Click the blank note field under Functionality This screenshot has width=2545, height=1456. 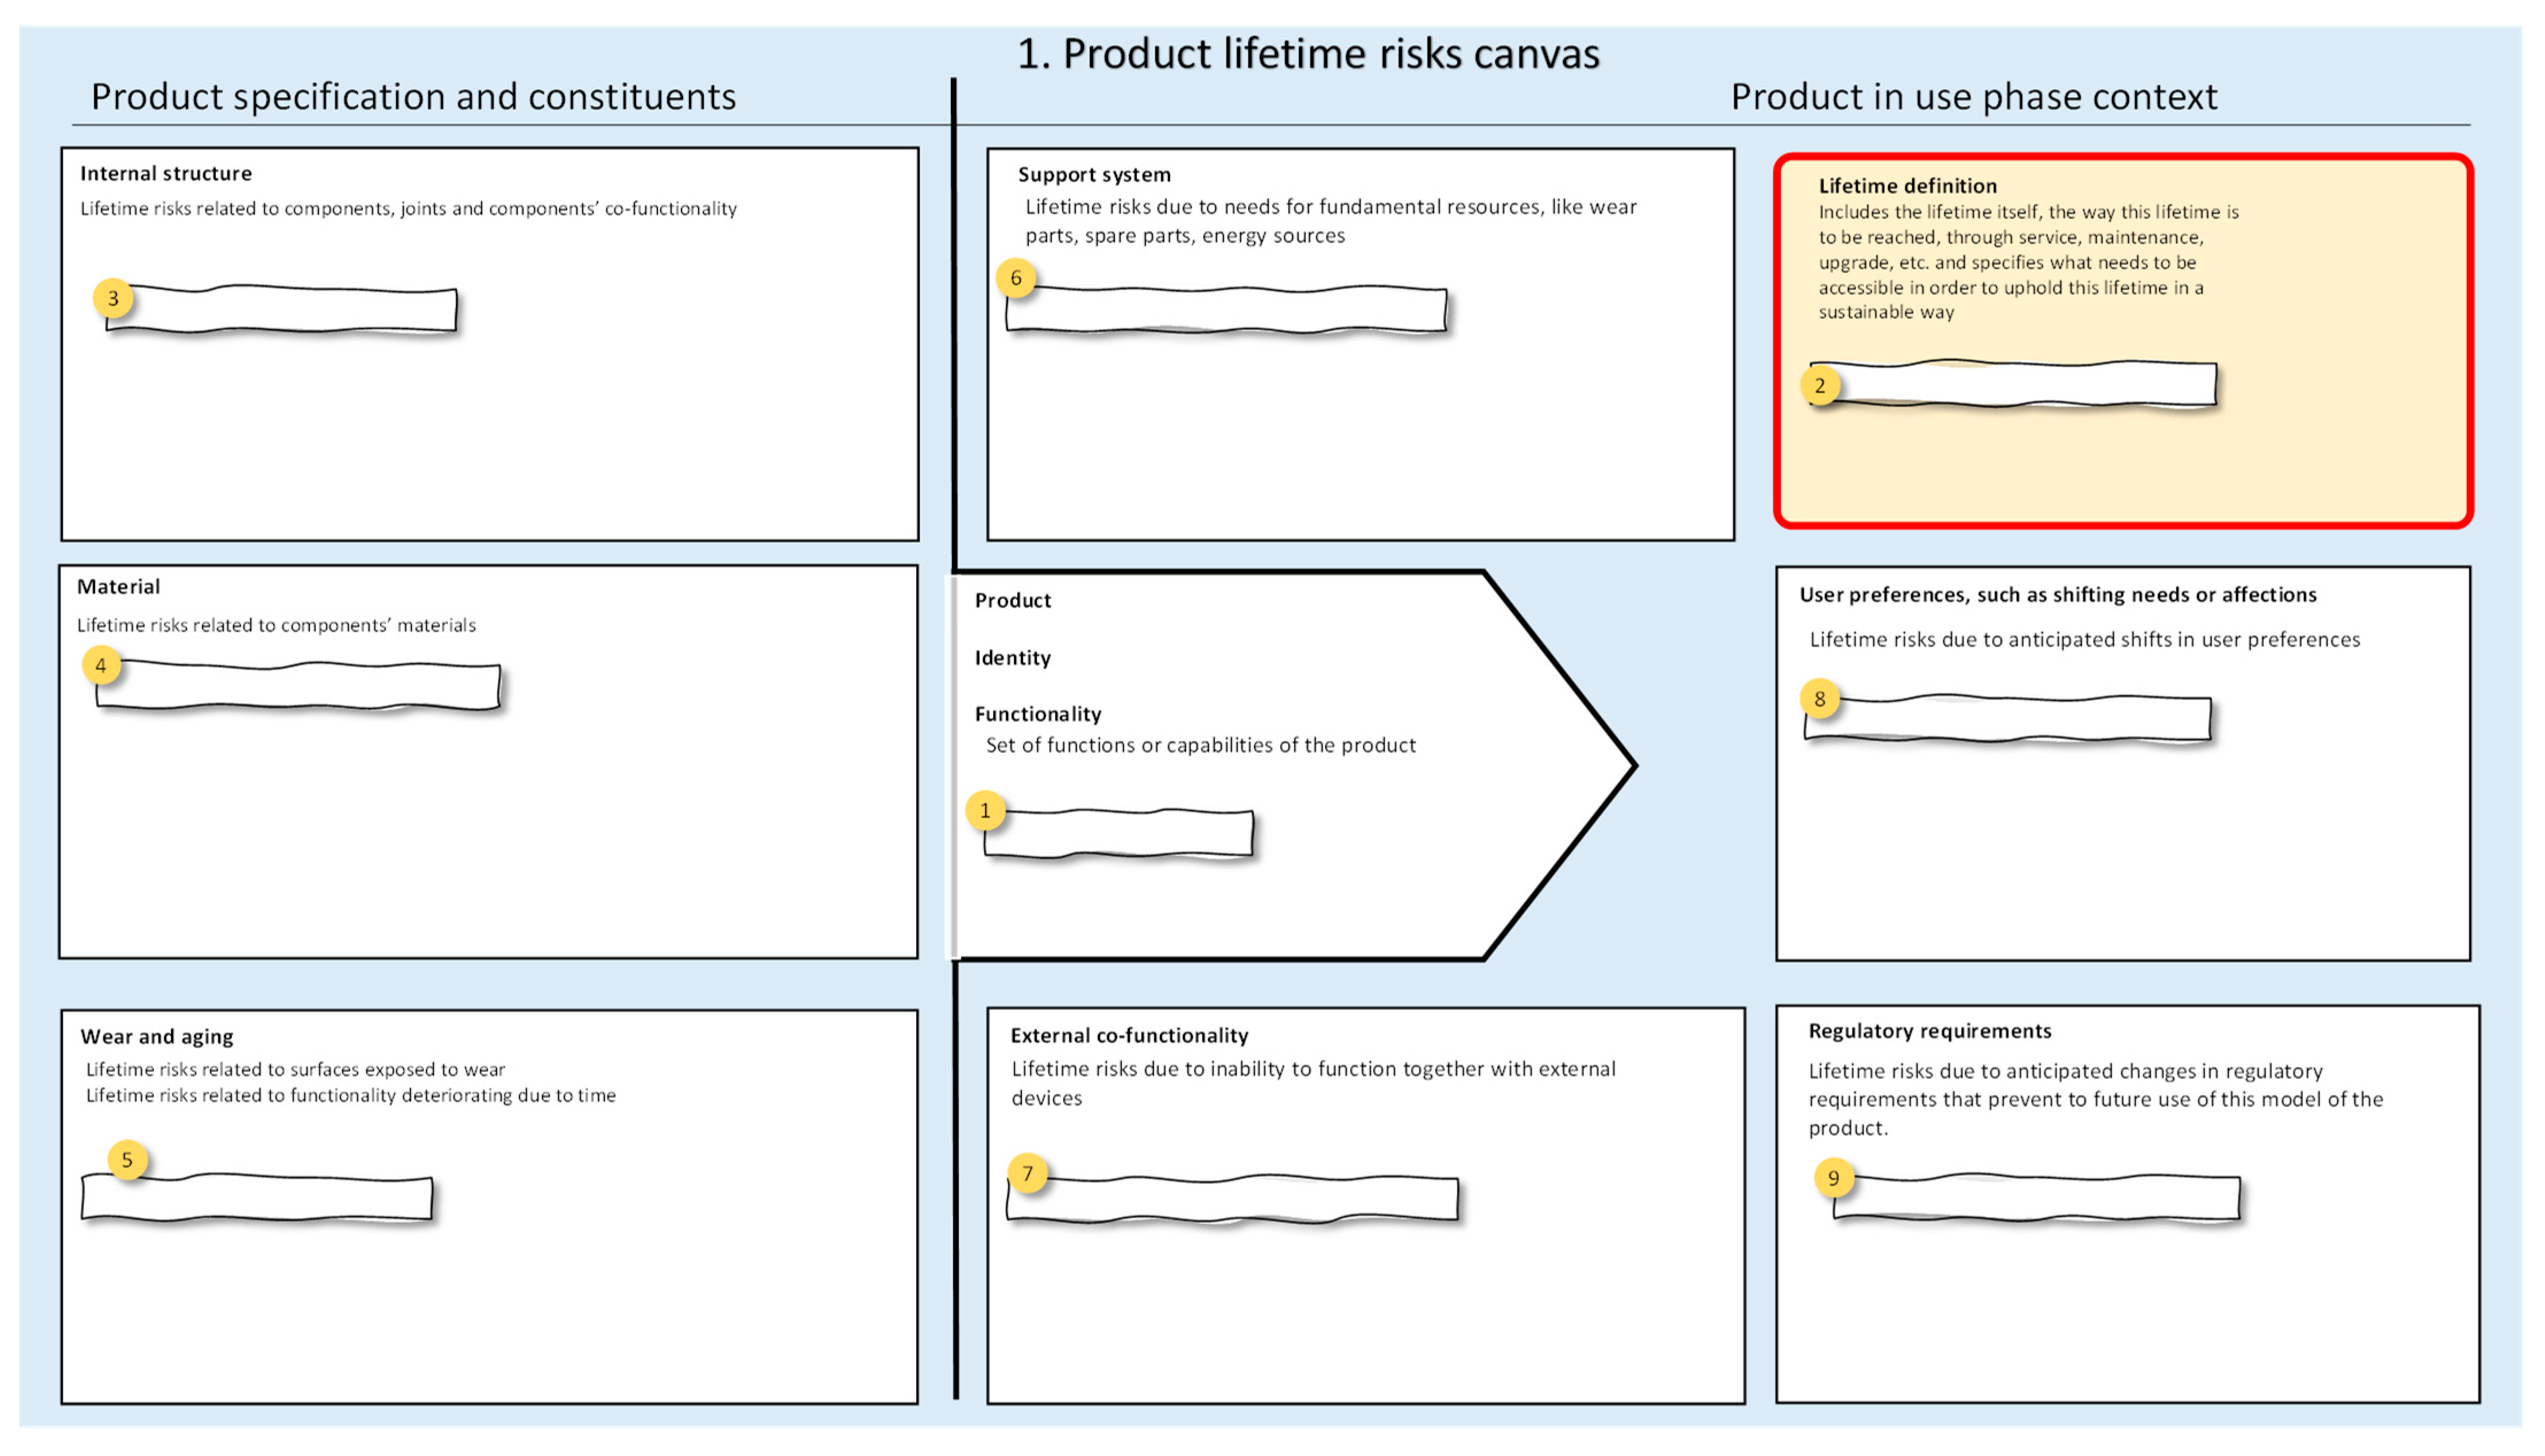click(1125, 833)
